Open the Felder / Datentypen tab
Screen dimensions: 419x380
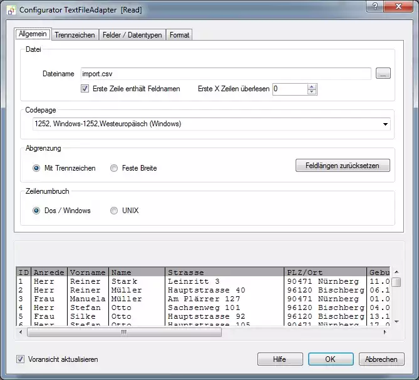133,35
